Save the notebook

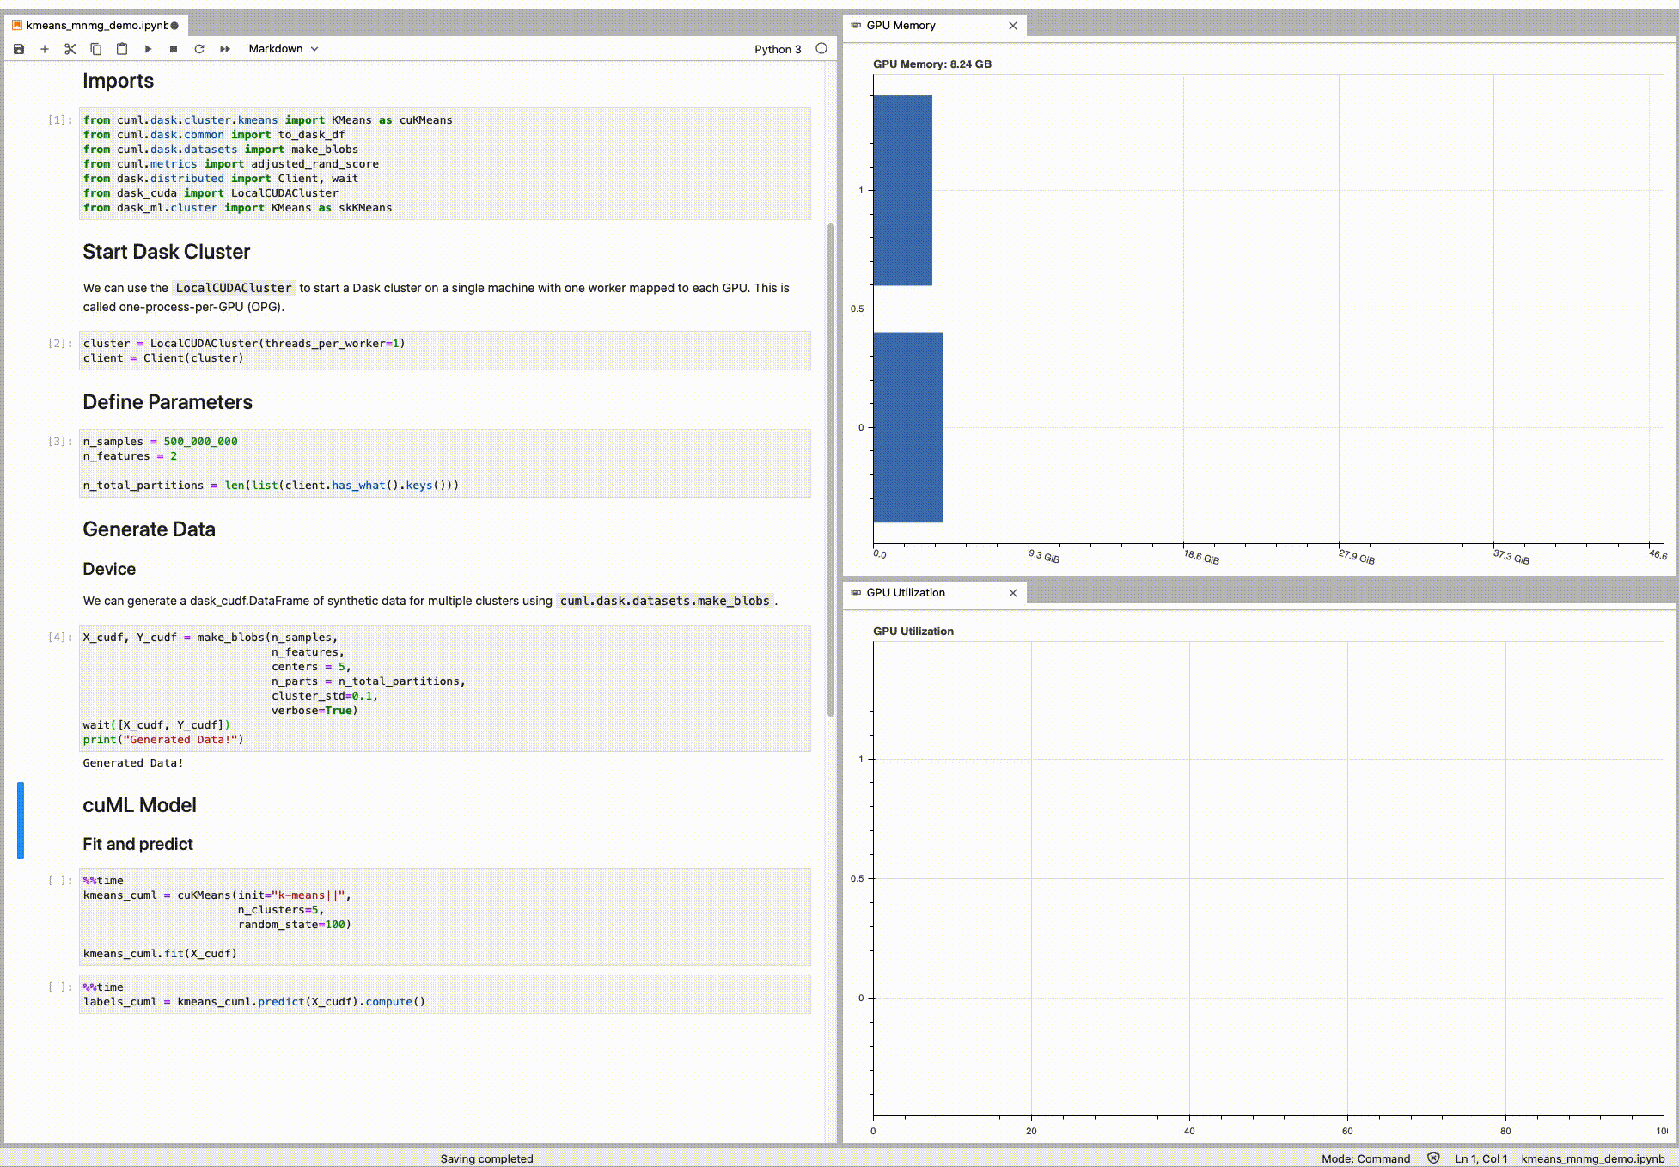[18, 49]
